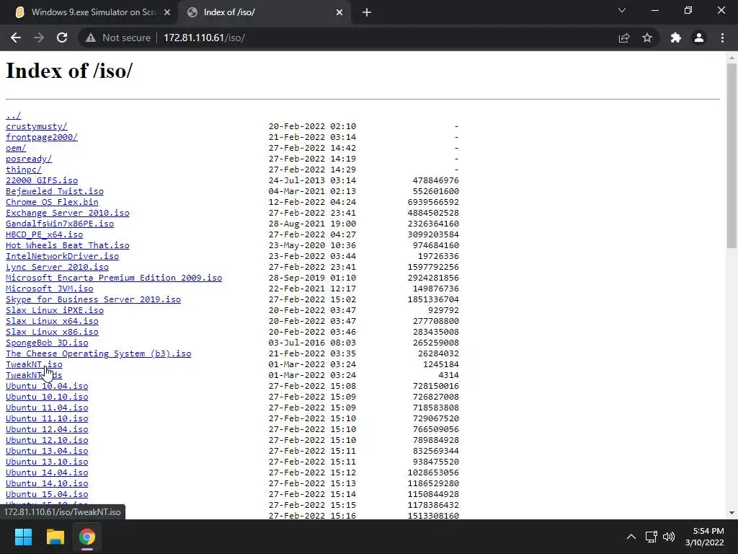738x554 pixels.
Task: Open the Chrome profile icon
Action: click(699, 38)
